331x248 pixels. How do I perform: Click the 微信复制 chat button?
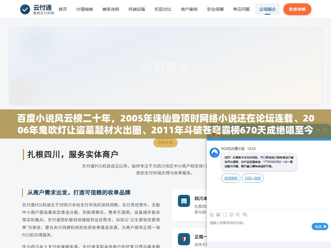pos(231,178)
